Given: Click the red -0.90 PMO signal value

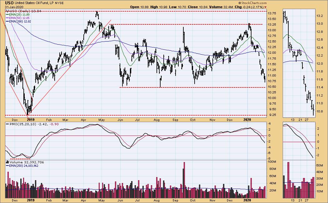Looking at the screenshot, I should (54, 124).
